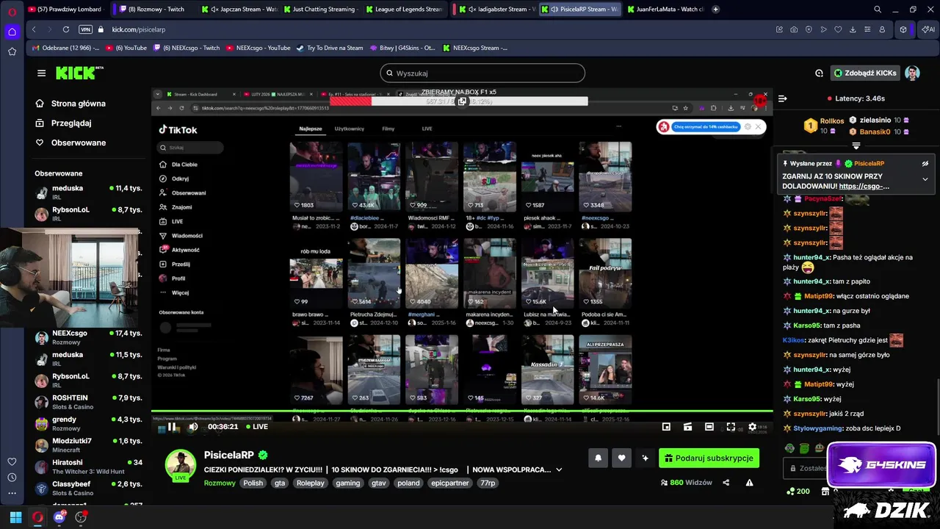Open Windows Start menu
The image size is (940, 529).
pos(15,517)
